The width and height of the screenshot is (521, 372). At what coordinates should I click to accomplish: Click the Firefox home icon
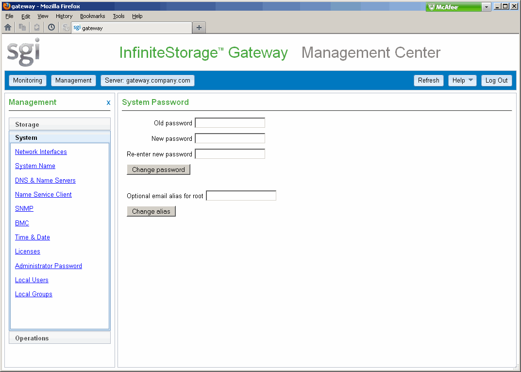[8, 27]
